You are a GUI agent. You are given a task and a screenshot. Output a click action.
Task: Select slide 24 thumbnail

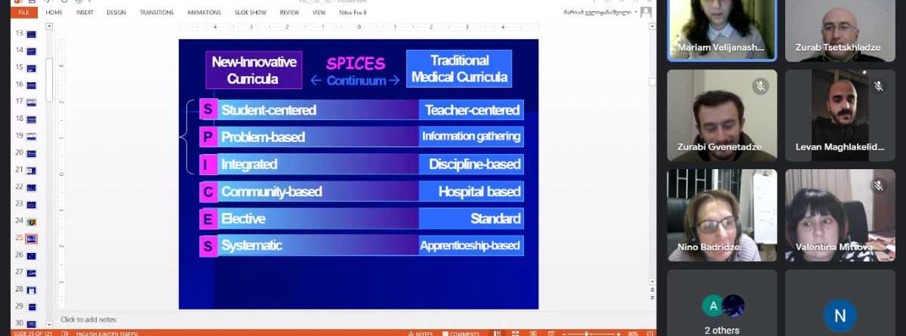click(x=32, y=222)
